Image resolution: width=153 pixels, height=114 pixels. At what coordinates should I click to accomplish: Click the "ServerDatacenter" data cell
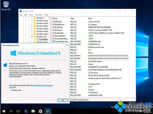(x=95, y=61)
